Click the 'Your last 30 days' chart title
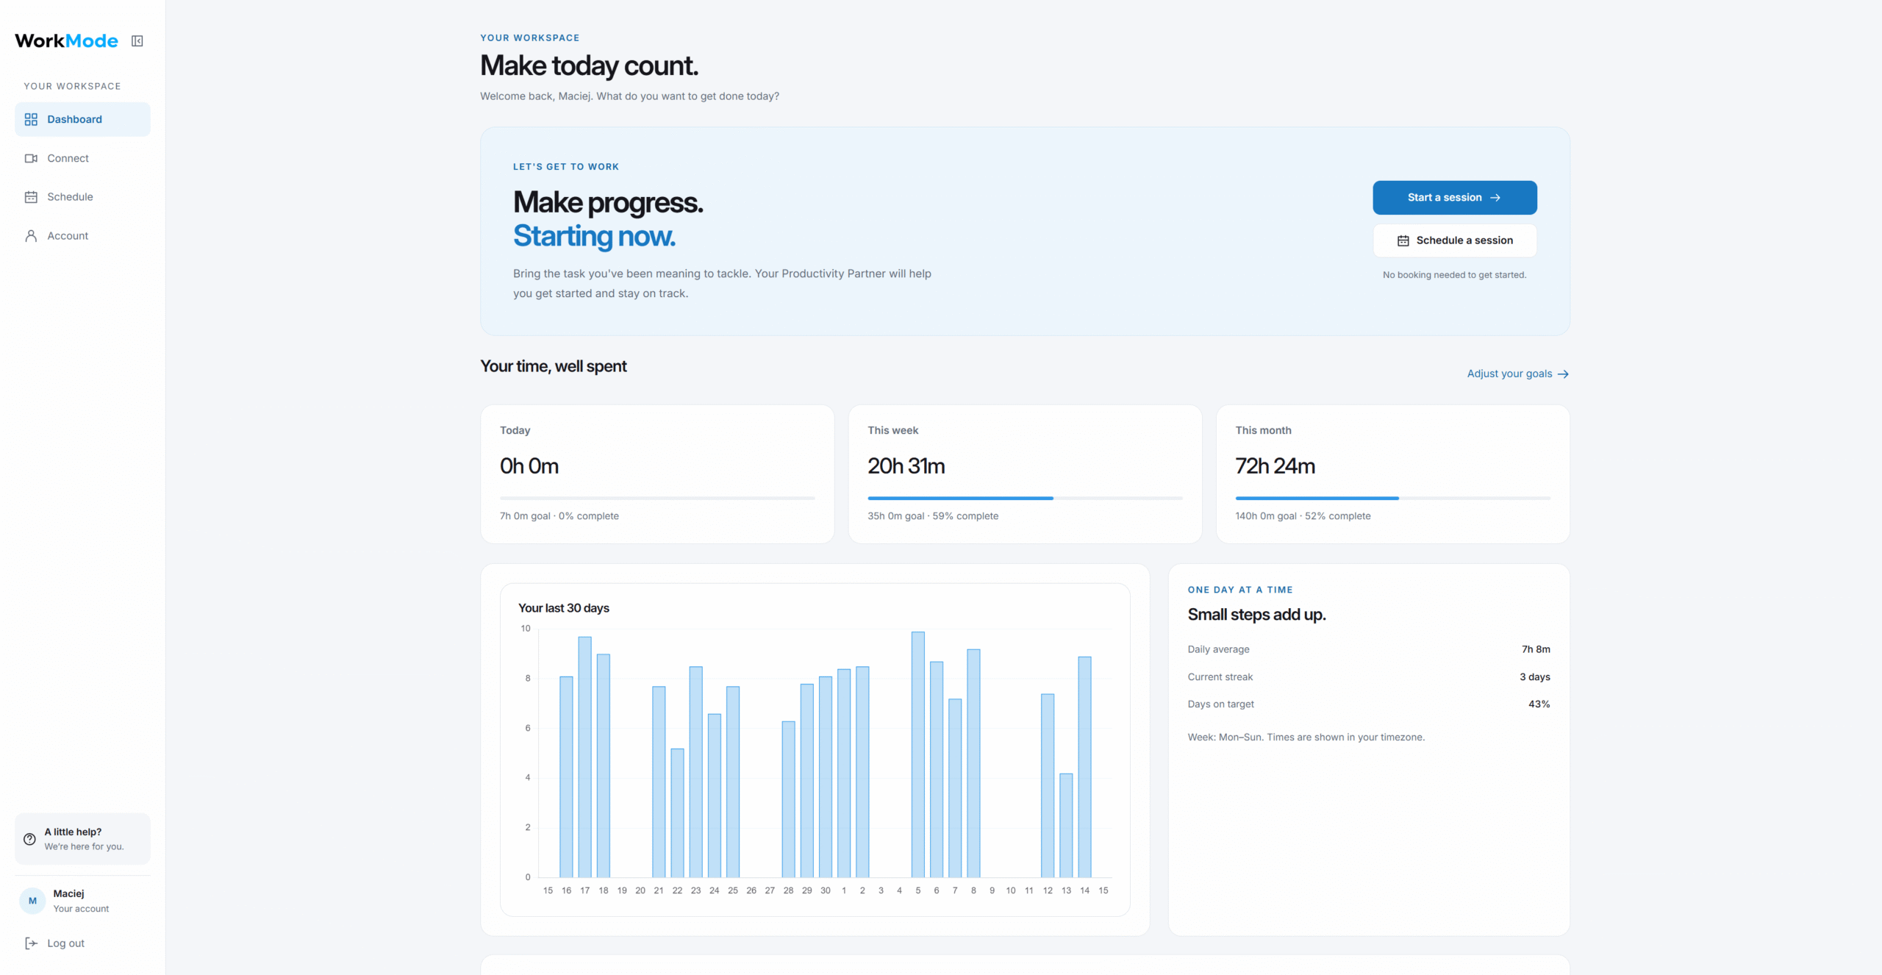The image size is (1882, 975). [563, 608]
